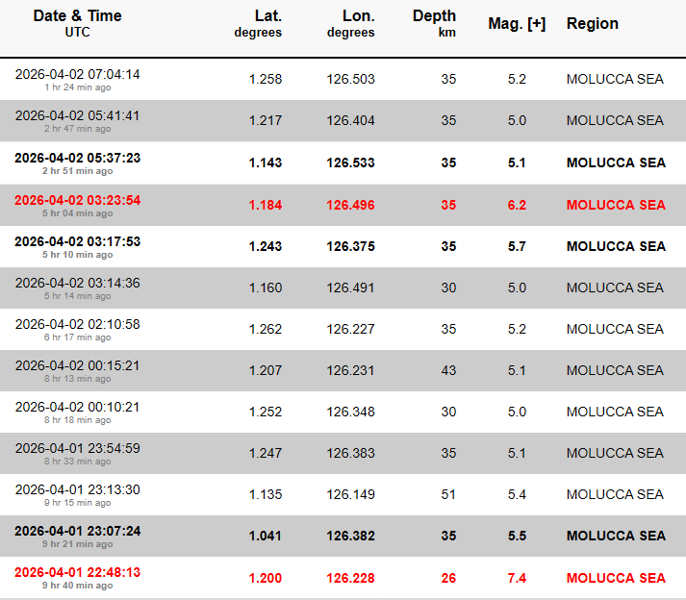Open the 2026-04-02 00:15:21 earthquake entry

[77, 365]
